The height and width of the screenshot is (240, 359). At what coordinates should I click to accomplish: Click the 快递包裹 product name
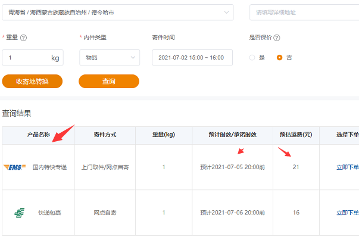coord(49,213)
